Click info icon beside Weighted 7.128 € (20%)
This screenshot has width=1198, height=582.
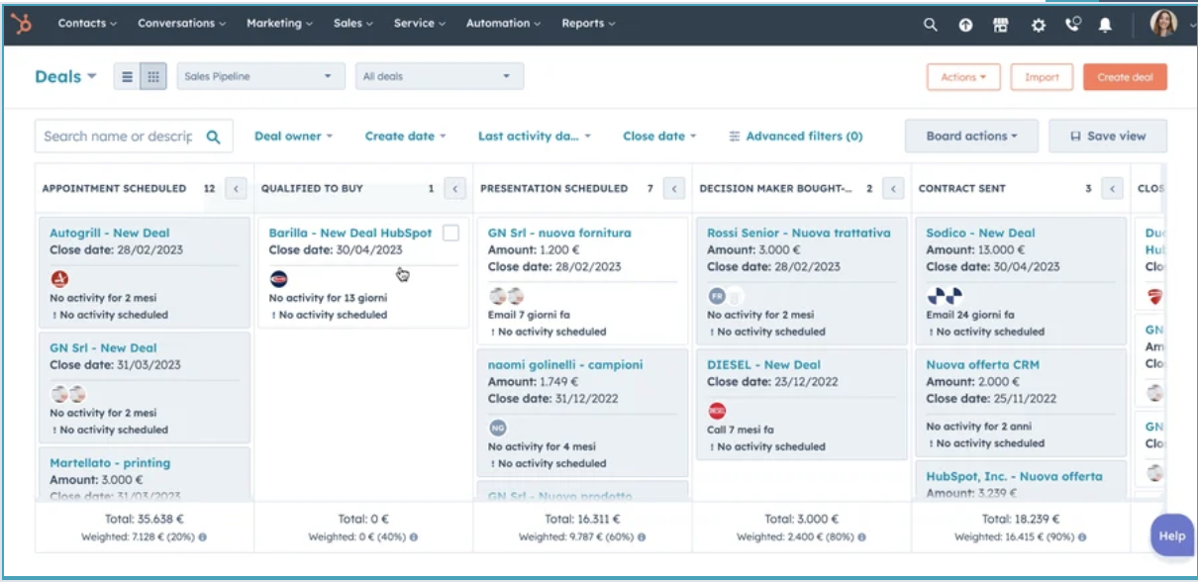tap(203, 537)
